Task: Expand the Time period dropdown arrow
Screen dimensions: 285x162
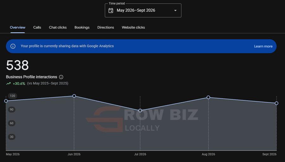Action: [175, 10]
